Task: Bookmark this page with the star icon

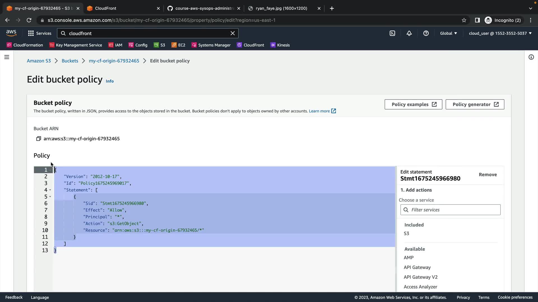Action: click(x=464, y=20)
